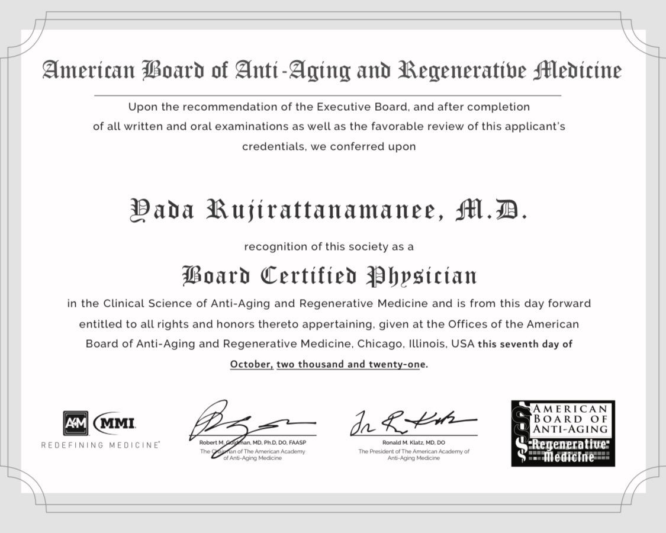Select the "REDEFINING MEDICINE" tagline

tap(100, 445)
